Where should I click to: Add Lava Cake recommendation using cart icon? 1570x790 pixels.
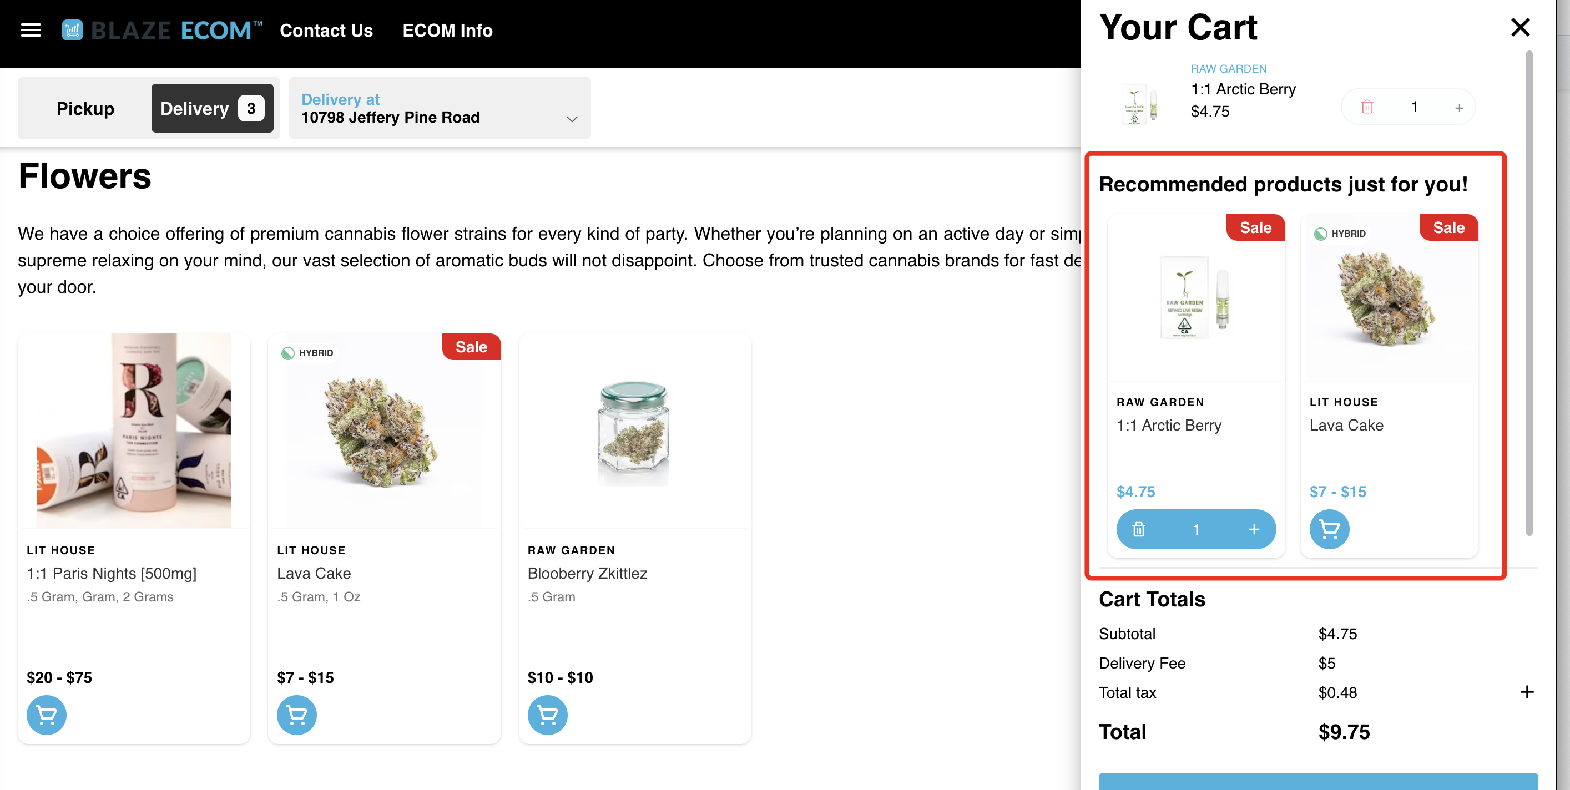pyautogui.click(x=1329, y=529)
